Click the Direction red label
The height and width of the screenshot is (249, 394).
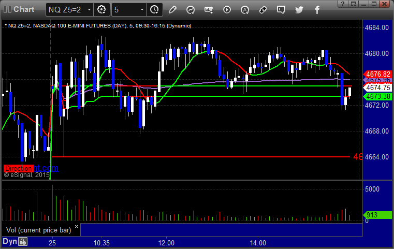pos(18,168)
